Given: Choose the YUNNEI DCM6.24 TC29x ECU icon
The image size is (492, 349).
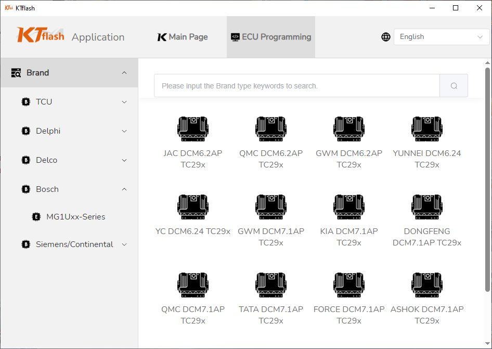Looking at the screenshot, I should pos(427,128).
